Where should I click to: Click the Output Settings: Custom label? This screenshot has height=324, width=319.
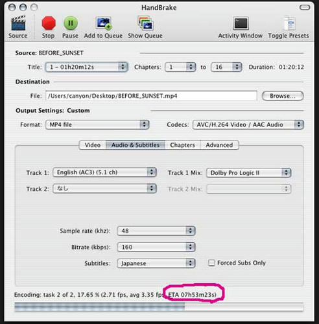pos(53,110)
